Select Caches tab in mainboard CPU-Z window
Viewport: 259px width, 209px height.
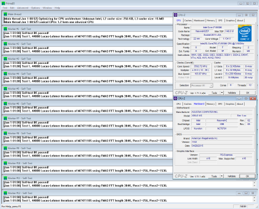click(x=188, y=104)
